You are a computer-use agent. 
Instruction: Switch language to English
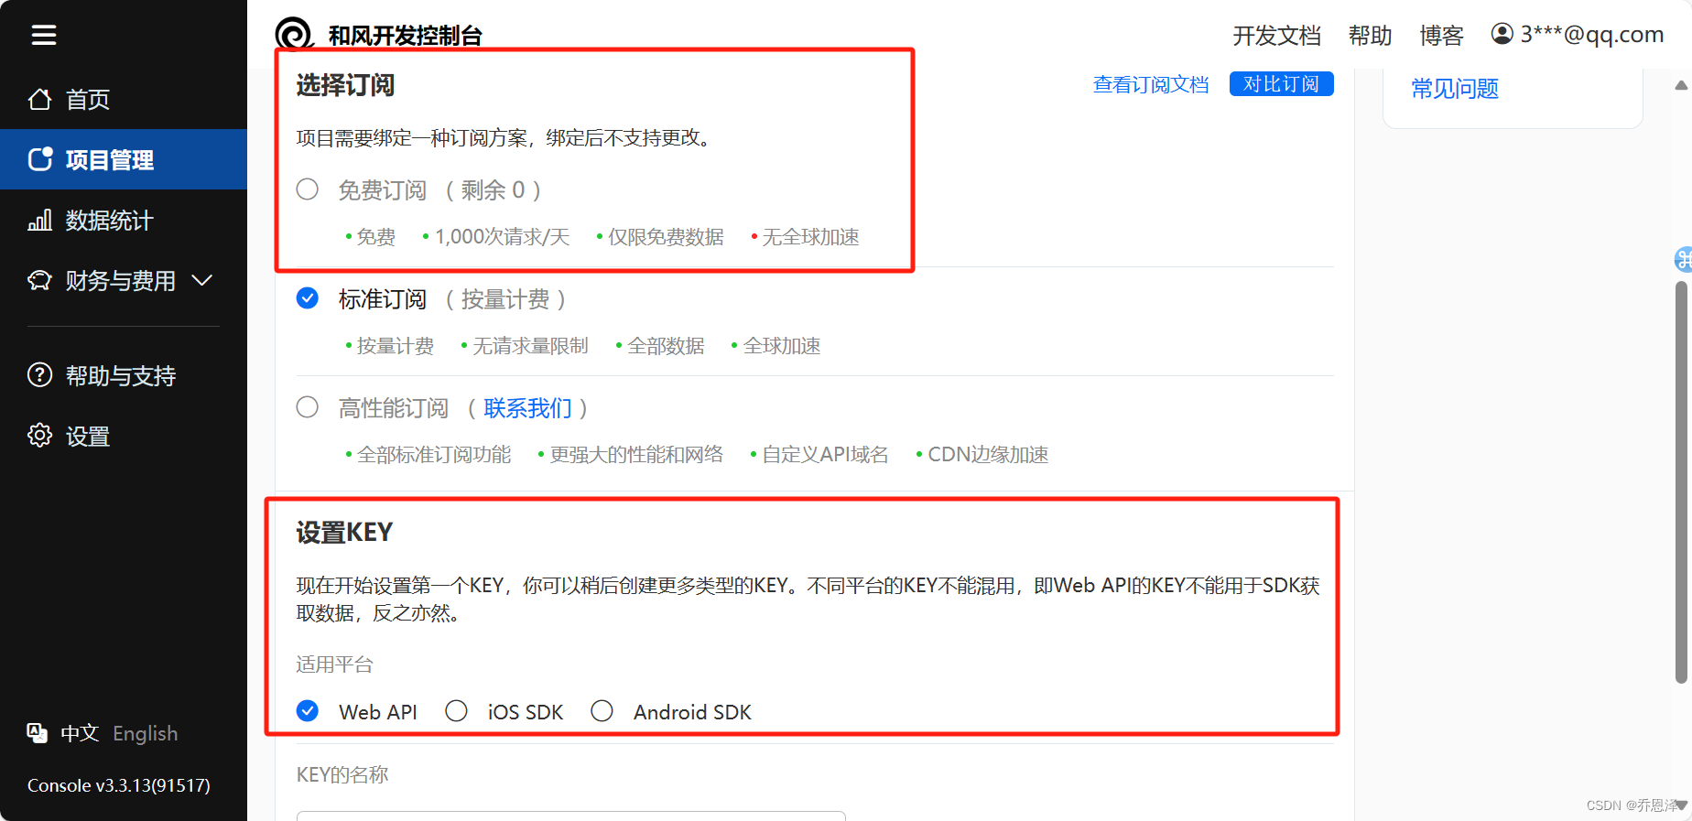[x=145, y=733]
